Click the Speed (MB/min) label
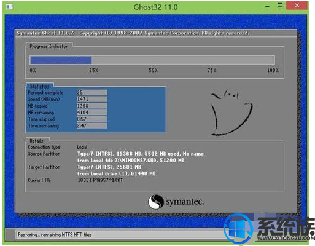This screenshot has height=246, width=315. coord(44,99)
